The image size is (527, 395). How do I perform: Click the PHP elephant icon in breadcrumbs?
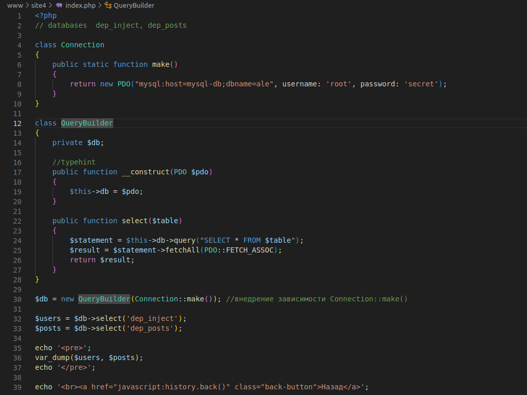coord(60,5)
